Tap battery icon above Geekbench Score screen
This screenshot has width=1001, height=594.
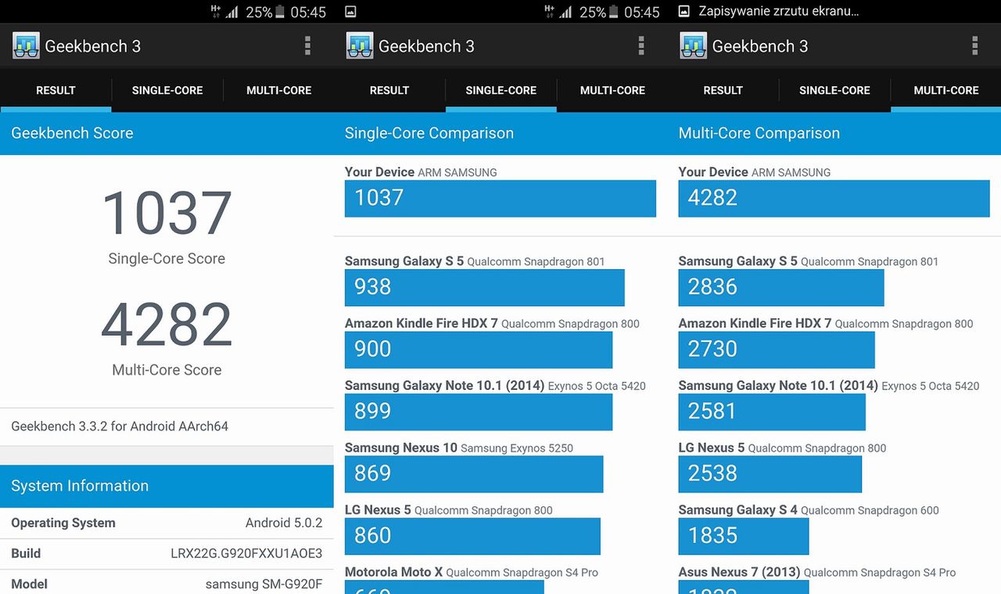pos(280,12)
